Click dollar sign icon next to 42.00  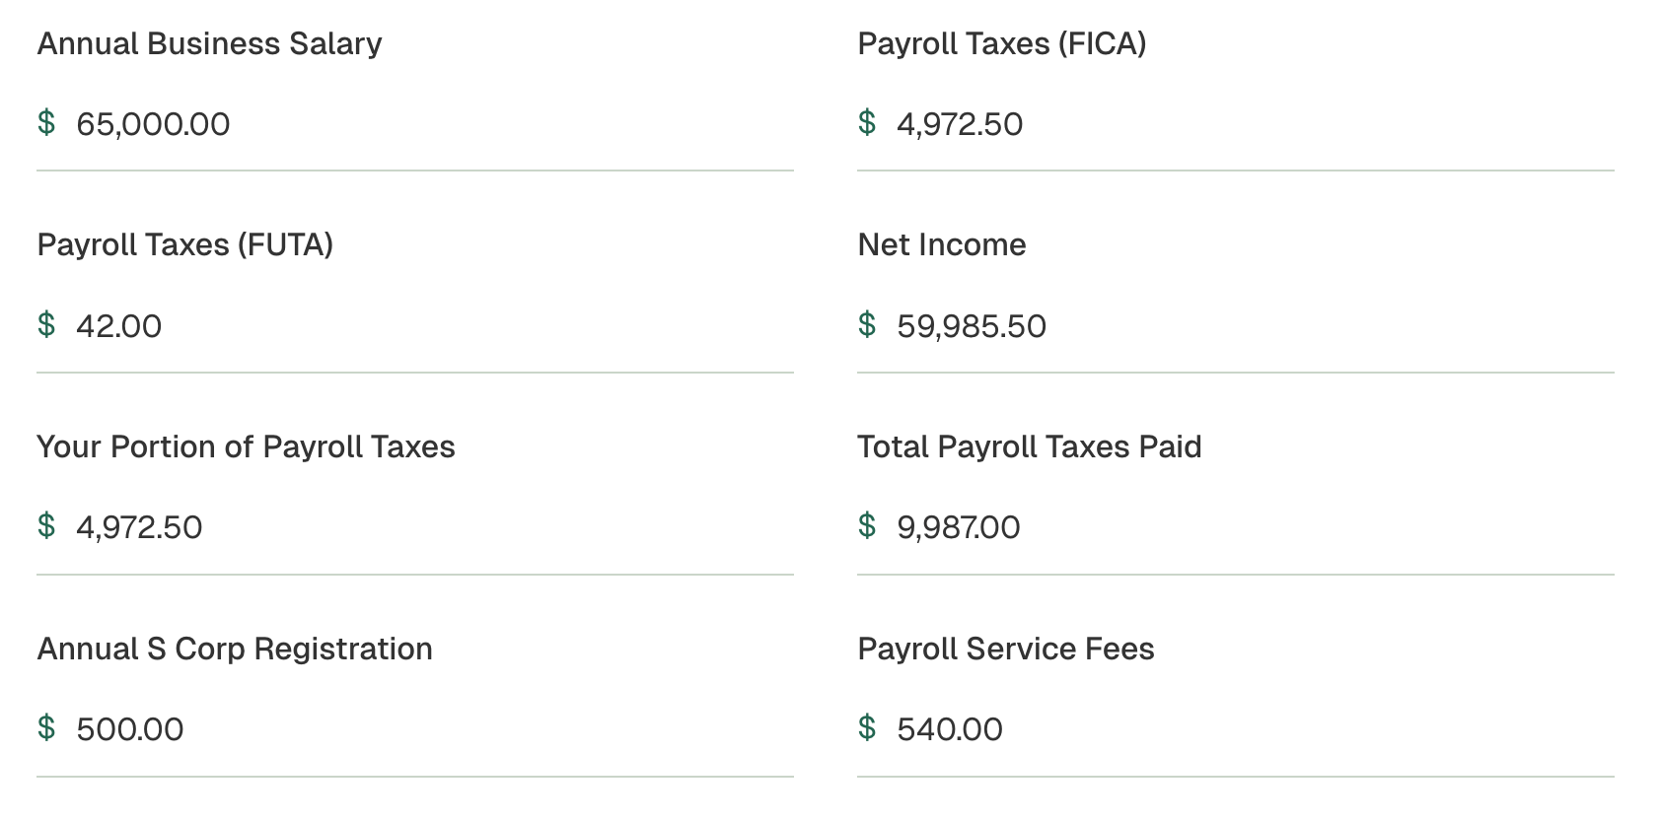tap(46, 324)
